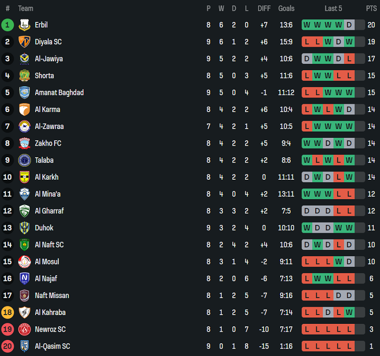Click the Newroz SC flame logo

click(24, 329)
